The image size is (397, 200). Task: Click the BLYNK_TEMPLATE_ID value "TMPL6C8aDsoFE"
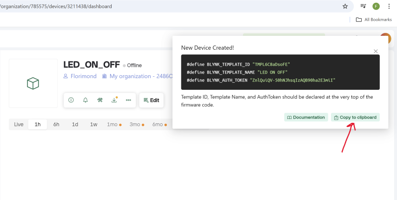(x=271, y=64)
